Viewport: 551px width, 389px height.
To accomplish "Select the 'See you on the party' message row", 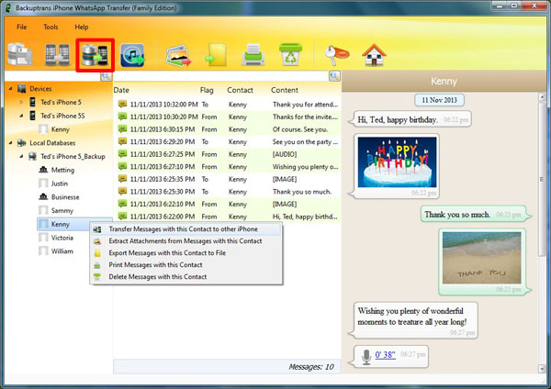I will tap(228, 142).
